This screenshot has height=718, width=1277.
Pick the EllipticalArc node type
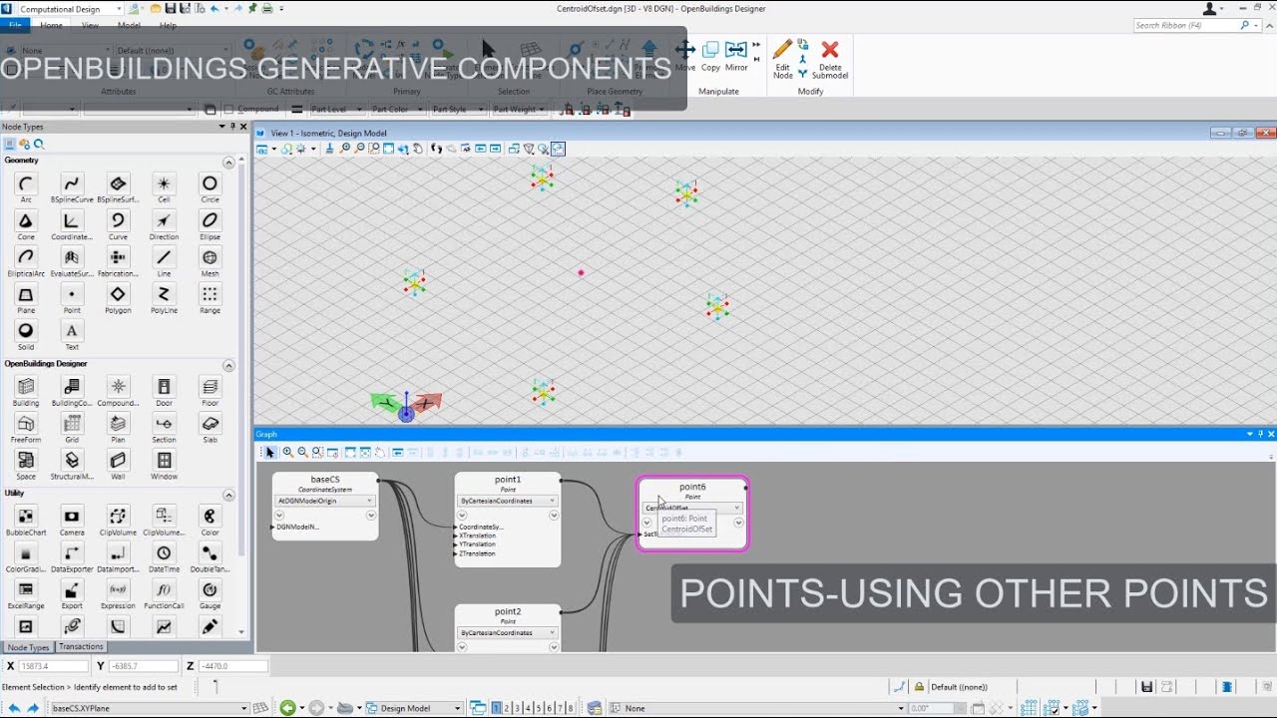coord(26,261)
